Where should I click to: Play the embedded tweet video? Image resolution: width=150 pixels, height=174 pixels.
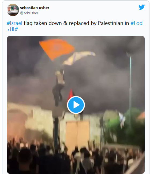point(76,105)
